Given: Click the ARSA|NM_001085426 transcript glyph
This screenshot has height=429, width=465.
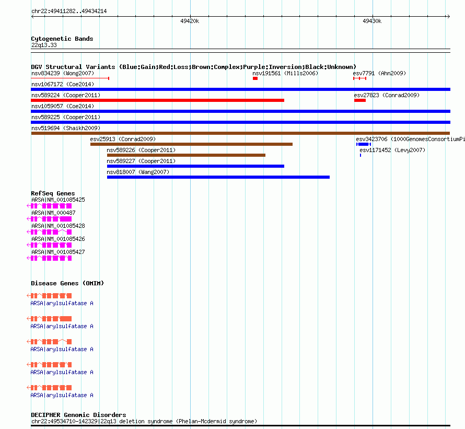Looking at the screenshot, I should 49,245.
